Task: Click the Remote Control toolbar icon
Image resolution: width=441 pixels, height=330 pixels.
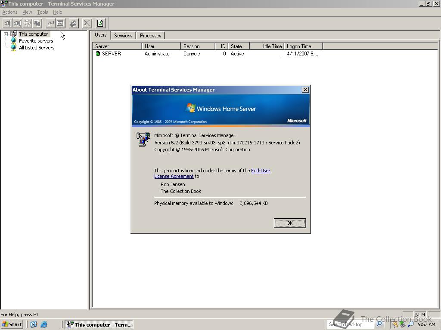Action: pos(37,23)
